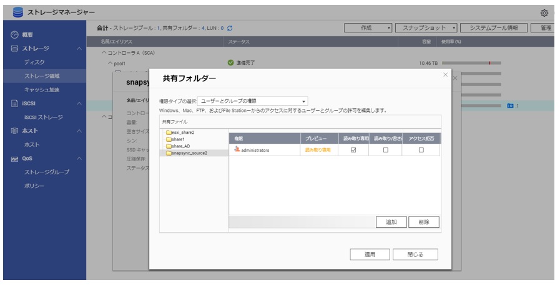Viewport: 560px width, 285px height.
Task: Click the administrators group icon
Action: (x=237, y=150)
